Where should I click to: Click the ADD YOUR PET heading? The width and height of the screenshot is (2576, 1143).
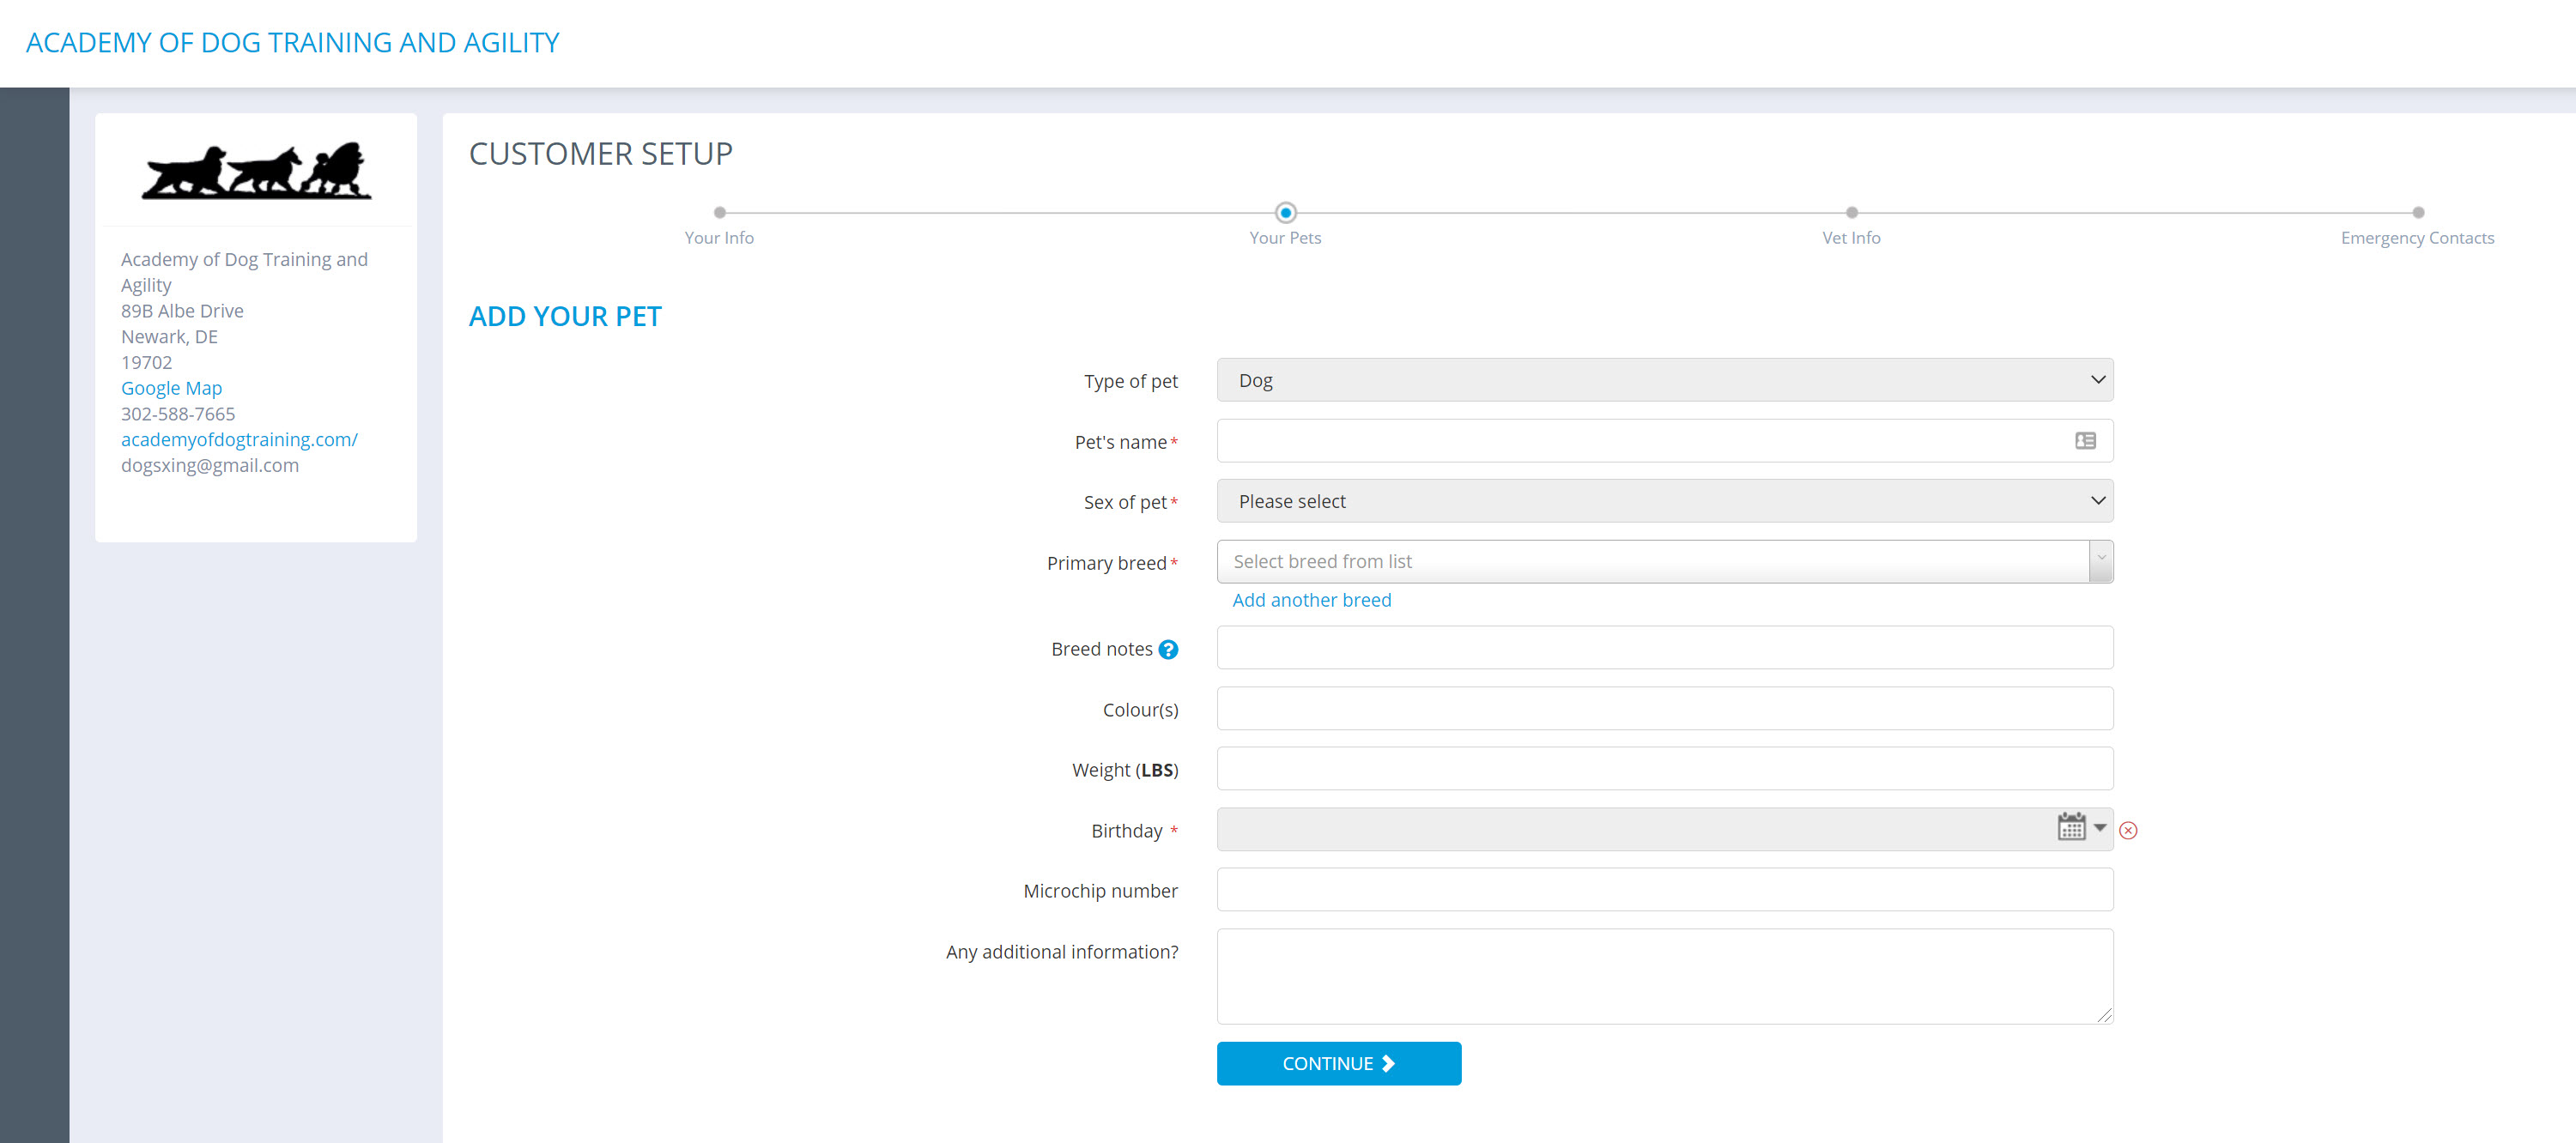(565, 317)
